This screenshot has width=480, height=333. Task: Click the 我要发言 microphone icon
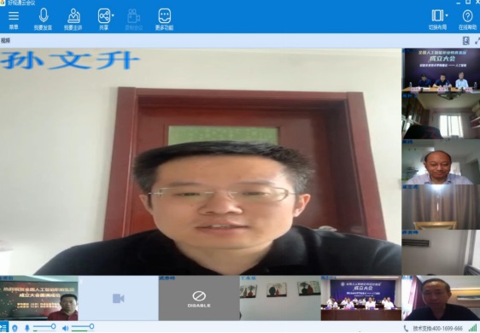pos(44,15)
